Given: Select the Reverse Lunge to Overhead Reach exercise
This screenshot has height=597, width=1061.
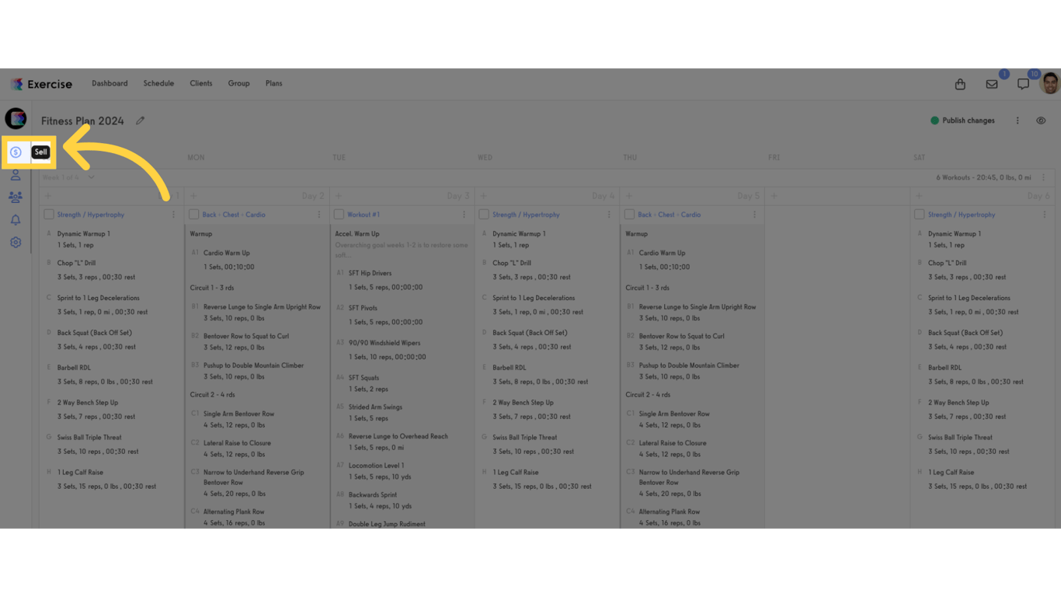Looking at the screenshot, I should 398,437.
